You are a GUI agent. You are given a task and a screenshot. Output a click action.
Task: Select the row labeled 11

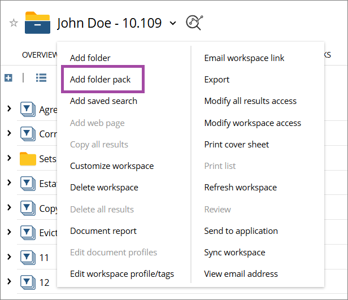click(44, 258)
